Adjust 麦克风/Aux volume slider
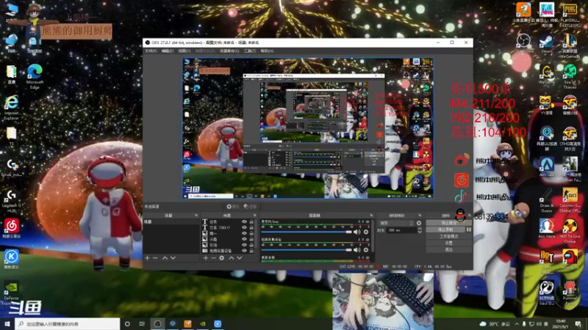The height and width of the screenshot is (330, 588). click(x=306, y=232)
